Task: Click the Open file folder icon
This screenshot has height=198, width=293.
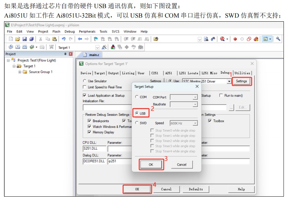Action: [18, 39]
